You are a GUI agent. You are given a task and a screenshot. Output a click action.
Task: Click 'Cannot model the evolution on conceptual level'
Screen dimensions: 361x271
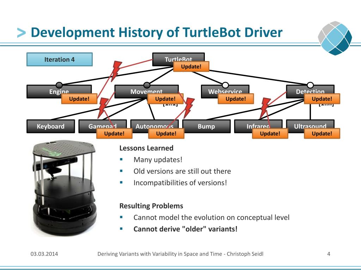tap(212, 217)
